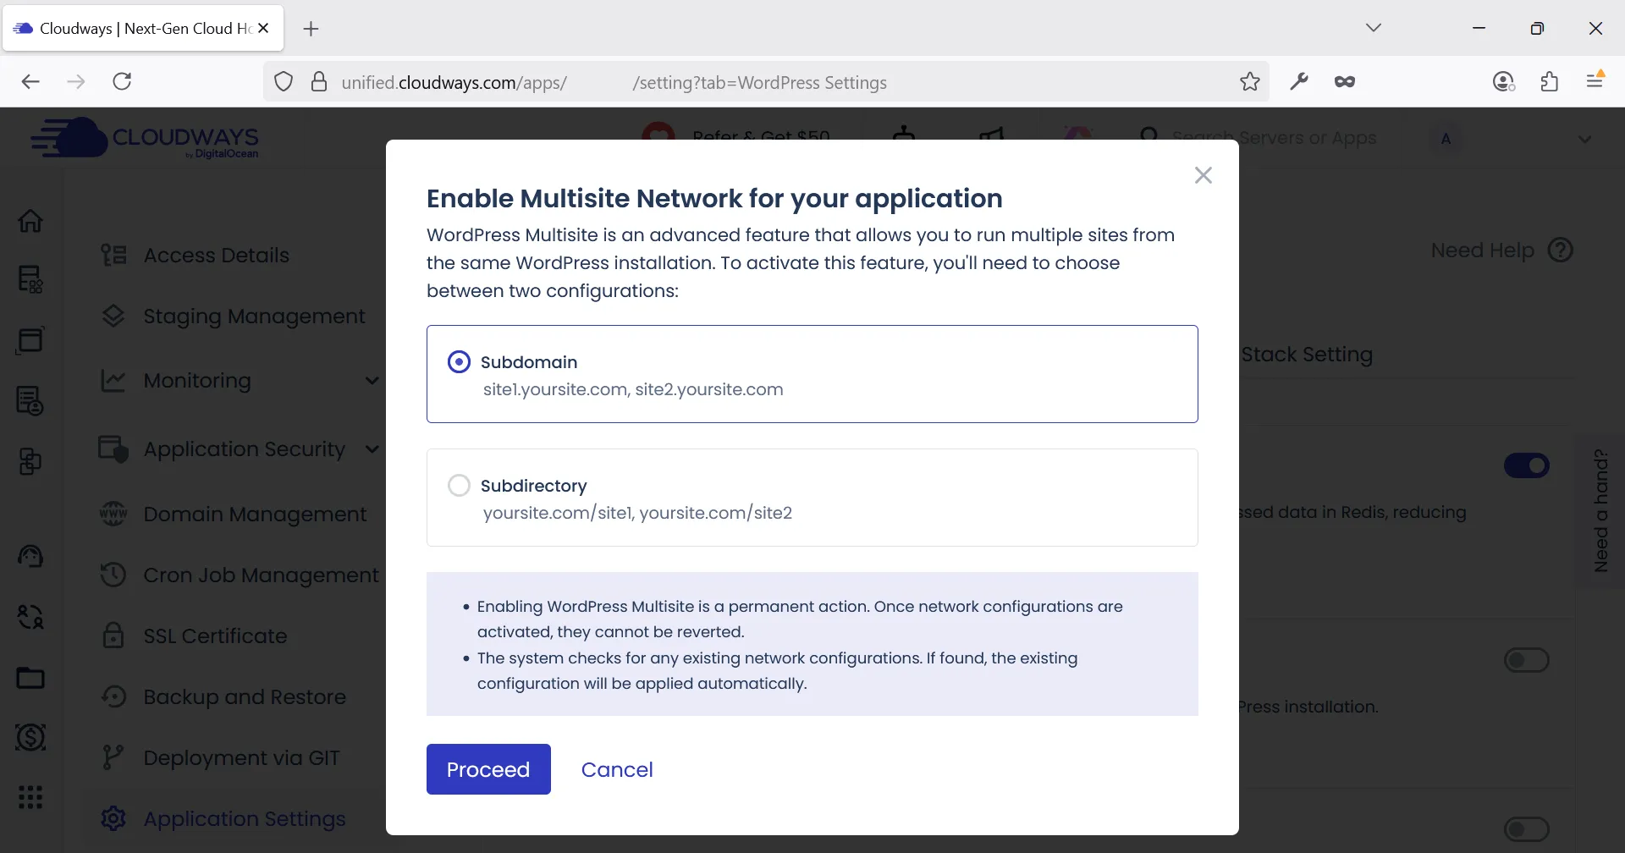Screen dimensions: 1625x853
Task: Open the browser extensions puzzle icon
Action: 1550,81
